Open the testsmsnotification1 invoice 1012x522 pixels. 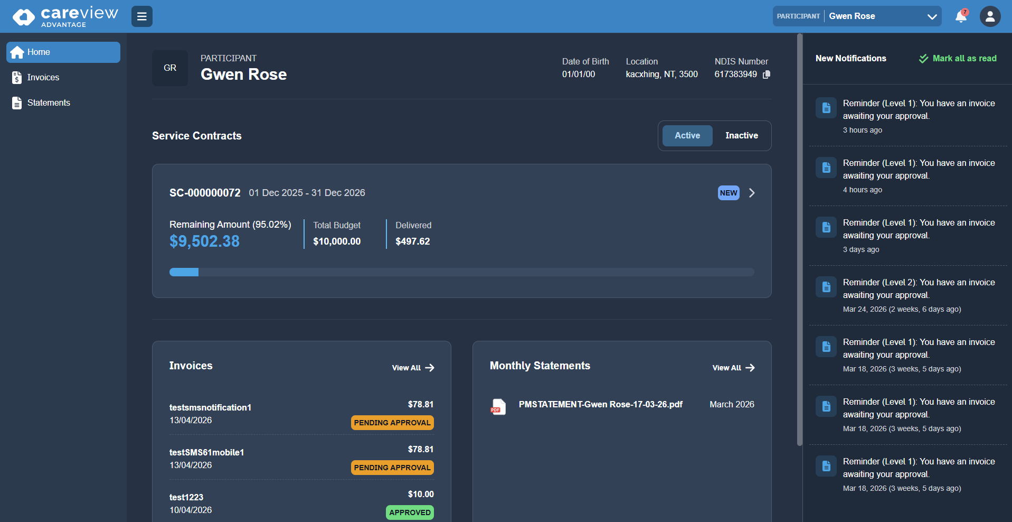tap(210, 407)
